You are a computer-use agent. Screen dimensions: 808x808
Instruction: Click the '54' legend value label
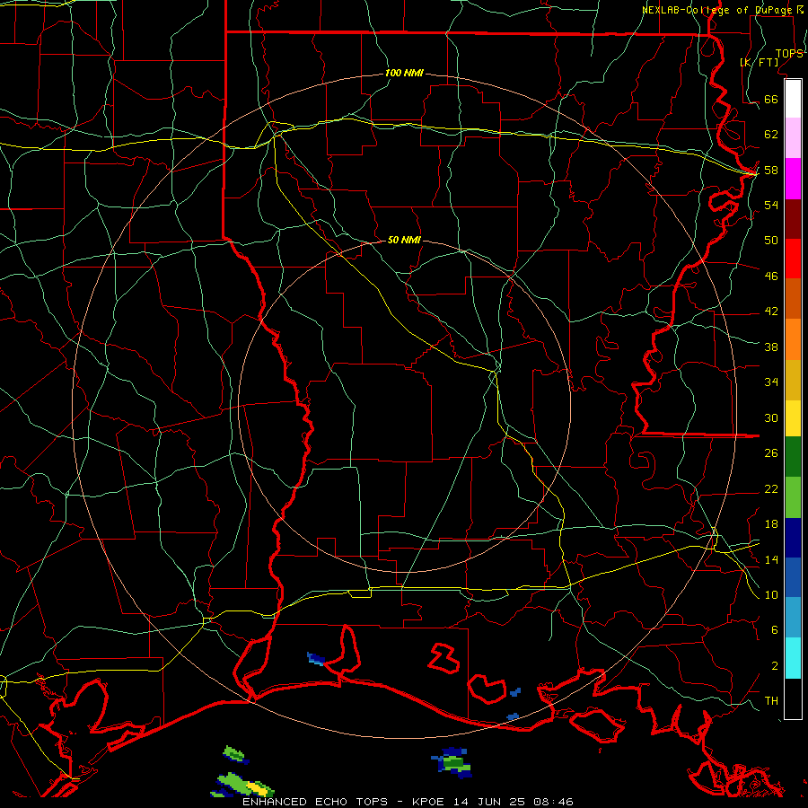pos(771,205)
